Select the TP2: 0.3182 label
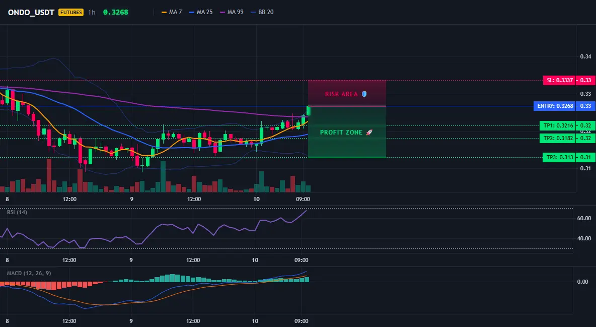The height and width of the screenshot is (327, 596). [558, 138]
